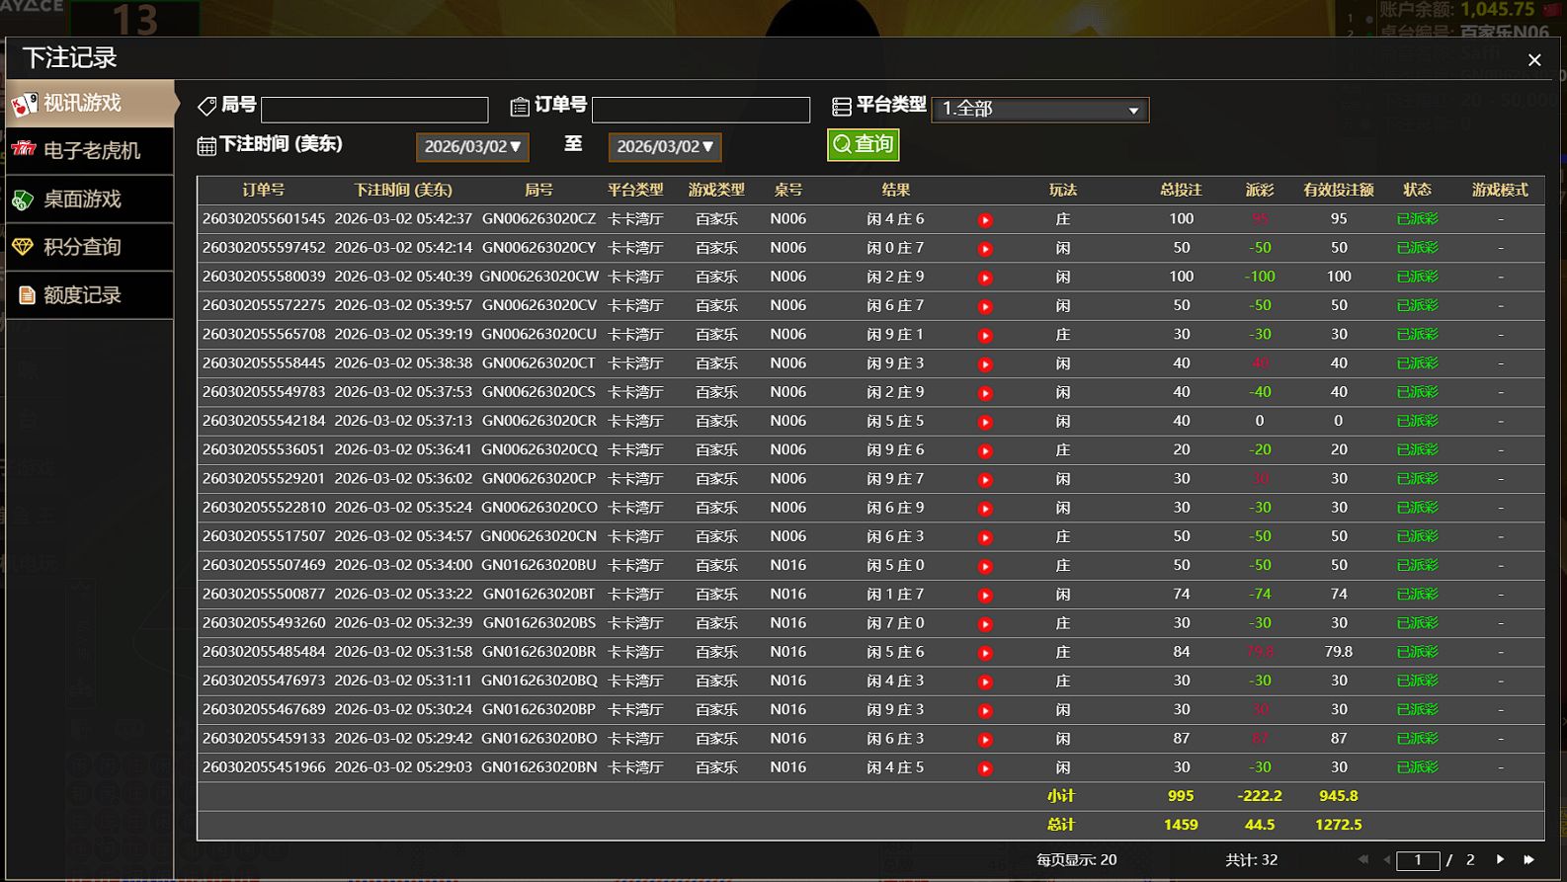Open 积分查询 section
The height and width of the screenshot is (882, 1567).
tap(90, 247)
